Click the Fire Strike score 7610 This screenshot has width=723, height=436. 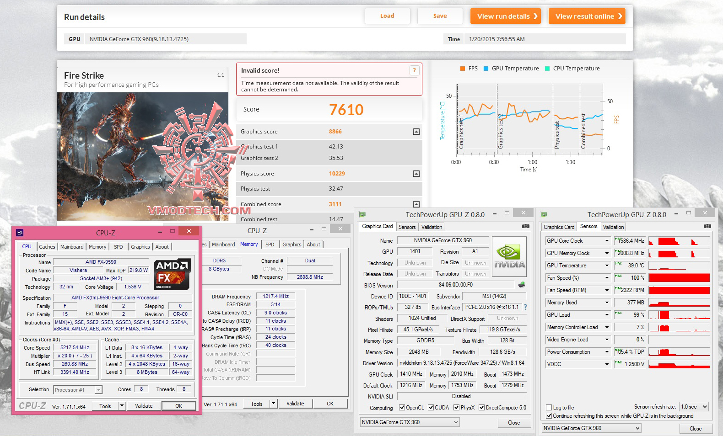click(x=346, y=110)
